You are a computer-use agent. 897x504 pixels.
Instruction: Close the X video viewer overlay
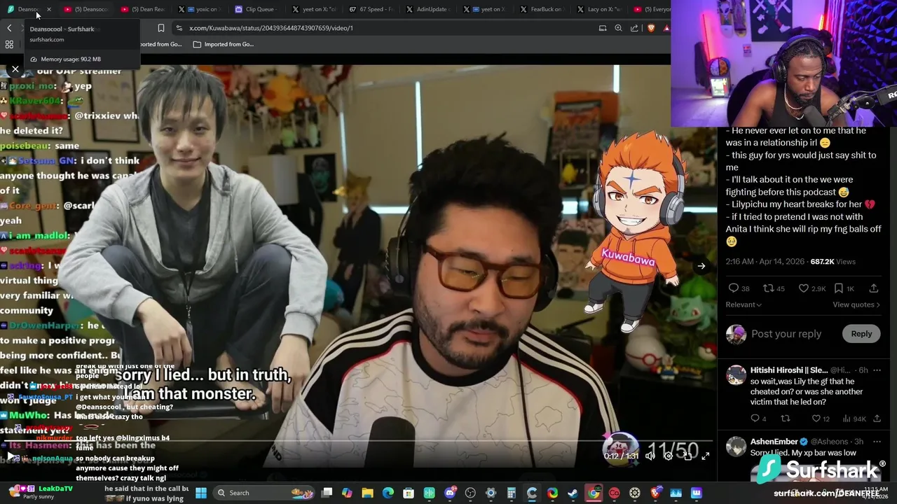click(15, 69)
